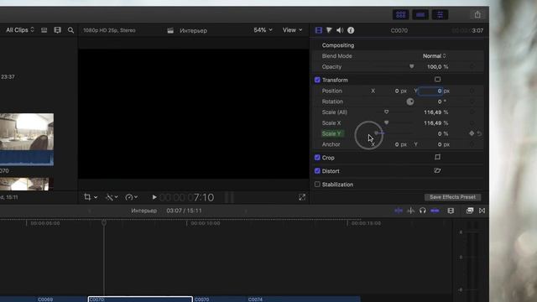
Task: Toggle solo headphones icon
Action: point(423,211)
